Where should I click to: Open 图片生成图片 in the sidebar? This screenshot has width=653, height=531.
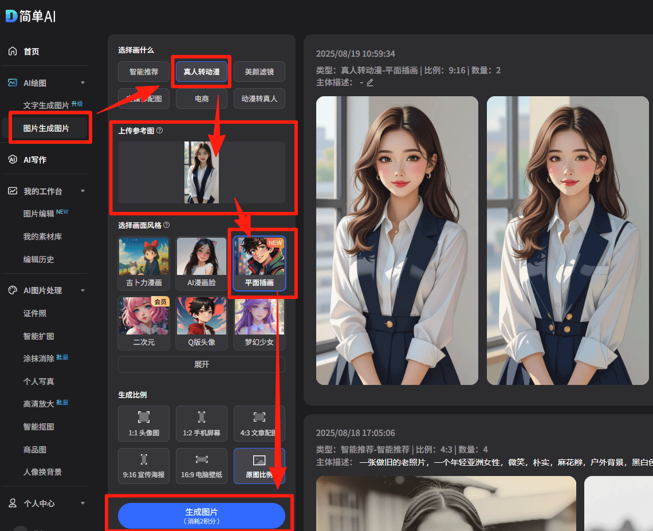[46, 128]
